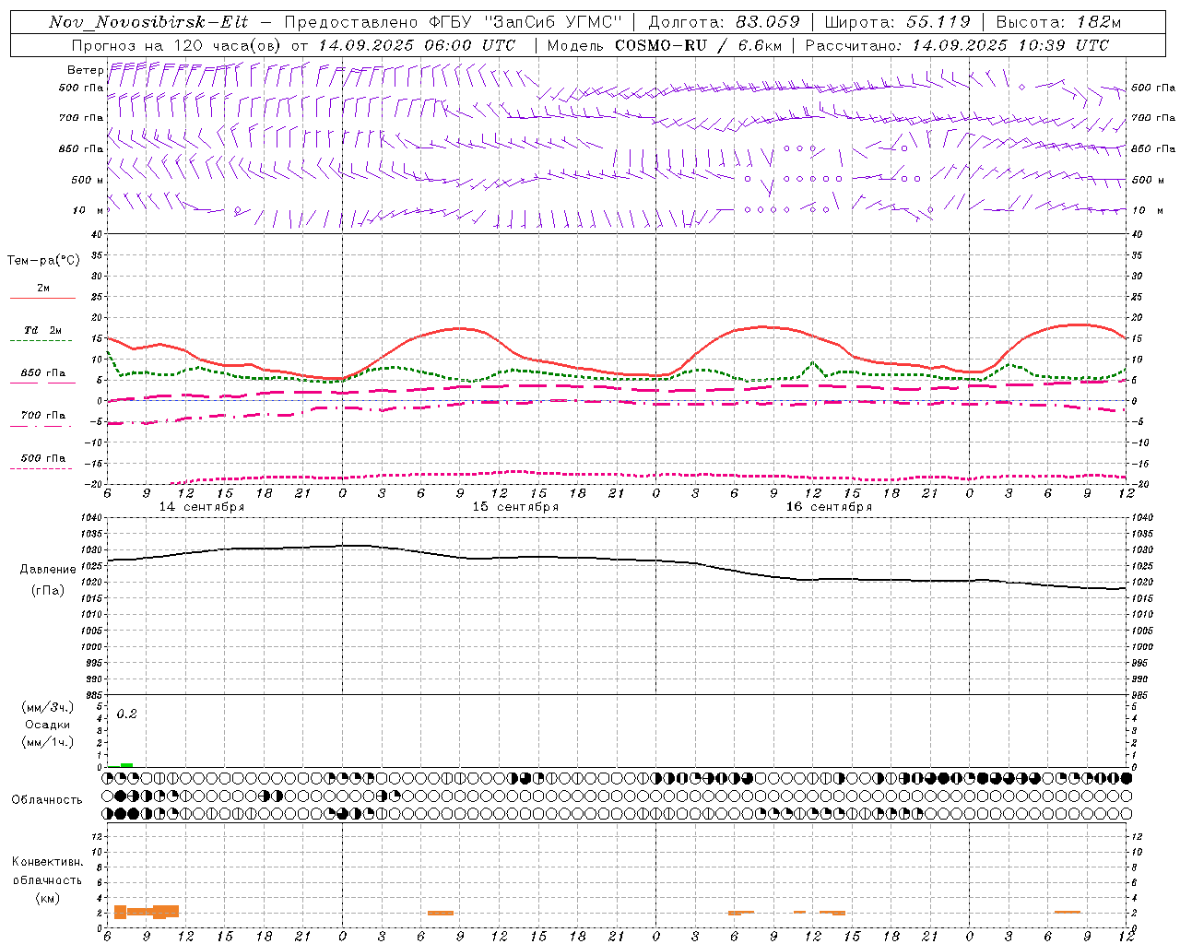
Task: Click the 'Высота: 182м' header value
Action: pyautogui.click(x=1058, y=23)
